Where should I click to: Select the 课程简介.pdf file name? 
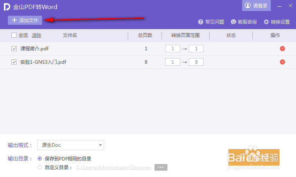(x=34, y=49)
